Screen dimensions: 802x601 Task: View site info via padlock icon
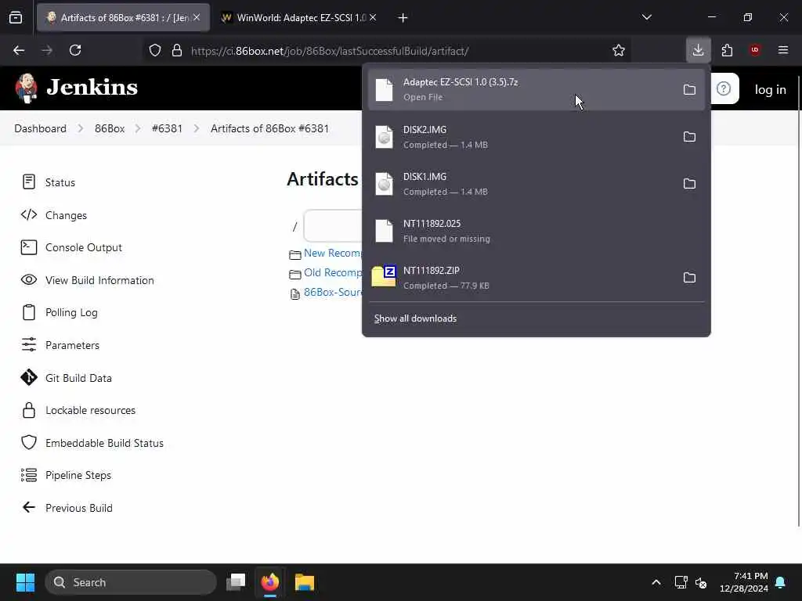[177, 50]
